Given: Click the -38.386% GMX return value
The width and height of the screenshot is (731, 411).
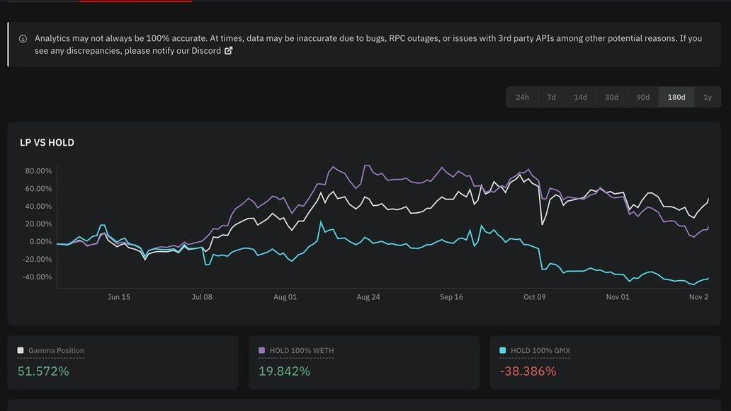Looking at the screenshot, I should click(528, 371).
